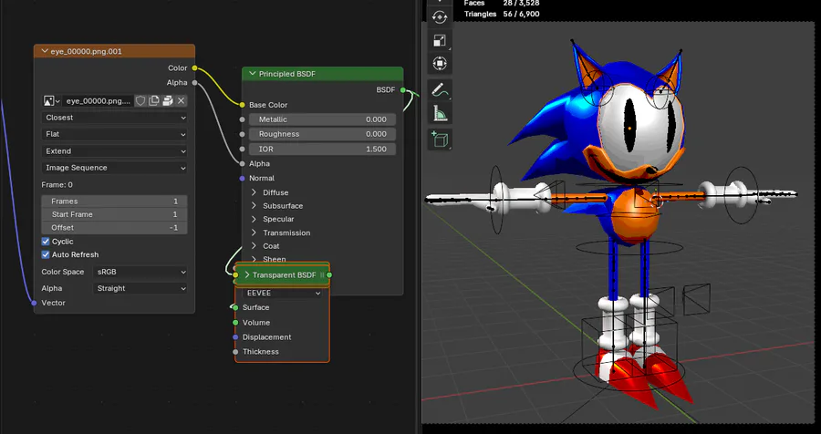The height and width of the screenshot is (434, 821).
Task: Collapse the Principled BSDF node header
Action: pos(253,74)
